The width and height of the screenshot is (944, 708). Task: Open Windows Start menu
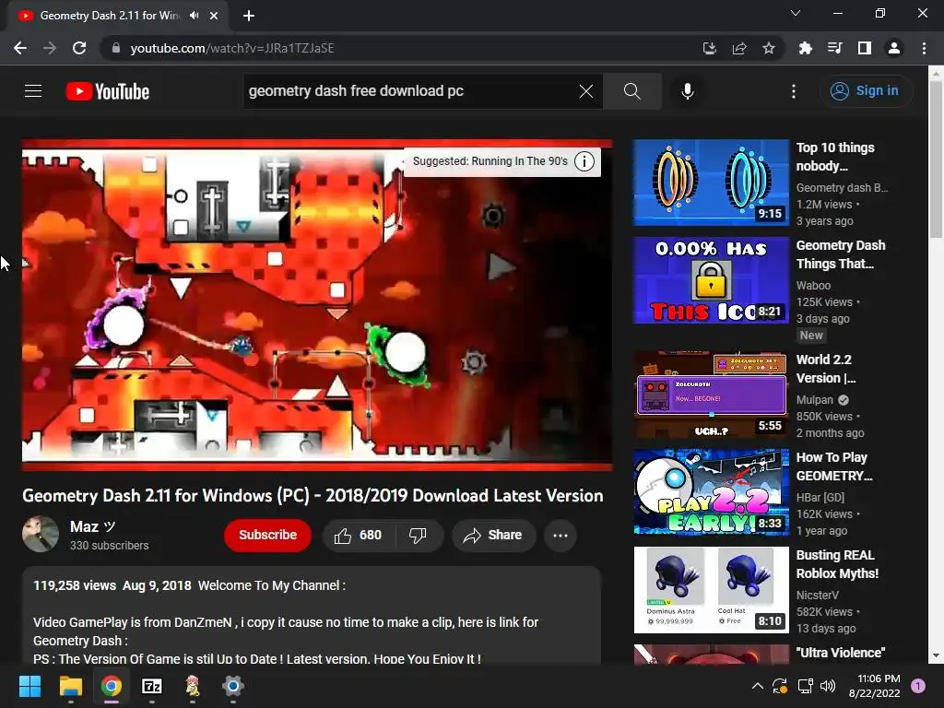(x=29, y=686)
